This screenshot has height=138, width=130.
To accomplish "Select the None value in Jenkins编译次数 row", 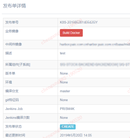I will (x=64, y=118).
